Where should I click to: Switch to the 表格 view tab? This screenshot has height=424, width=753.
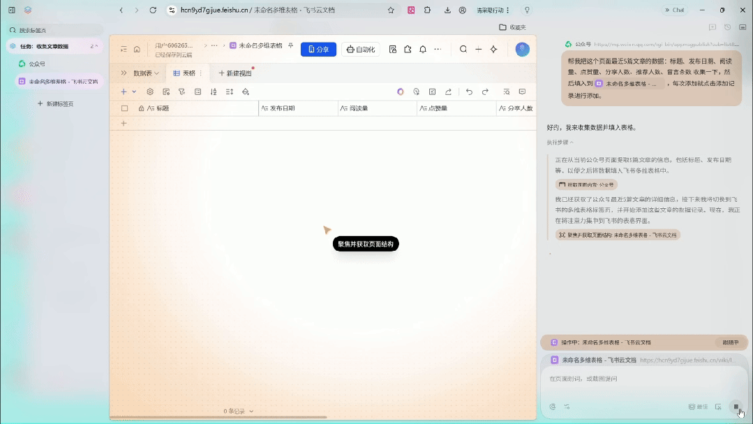coord(186,73)
